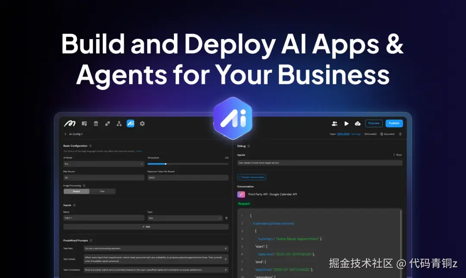Select the highlighted AI toolbar icon
This screenshot has width=466, height=278.
click(x=130, y=124)
